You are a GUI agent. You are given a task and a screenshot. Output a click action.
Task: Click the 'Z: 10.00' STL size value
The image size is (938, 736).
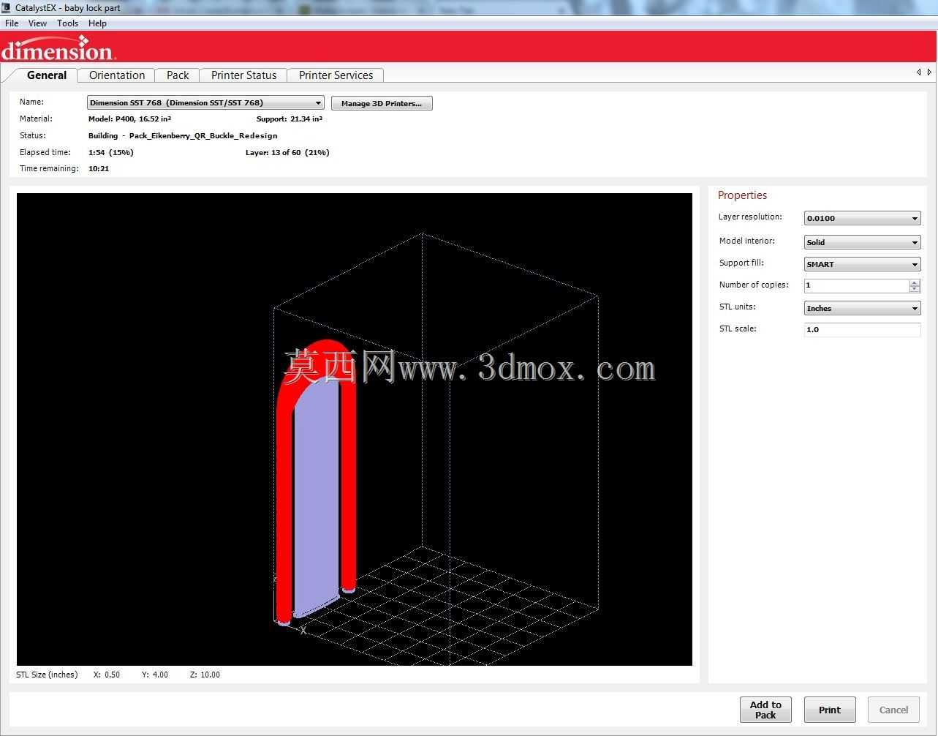click(205, 675)
